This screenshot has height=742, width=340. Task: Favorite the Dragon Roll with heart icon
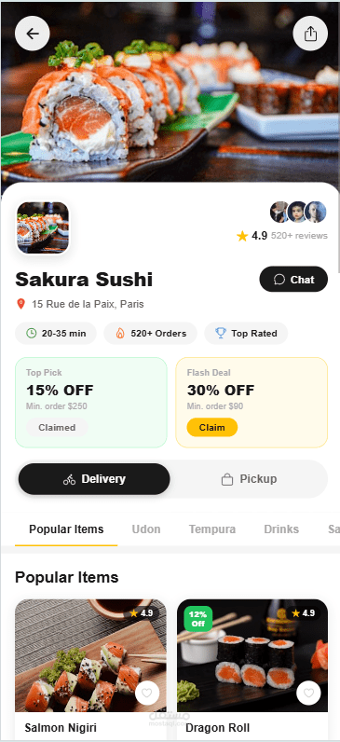[308, 694]
